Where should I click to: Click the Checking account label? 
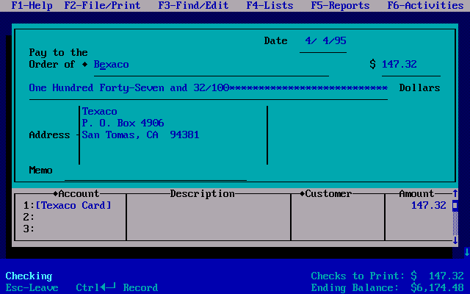point(29,276)
